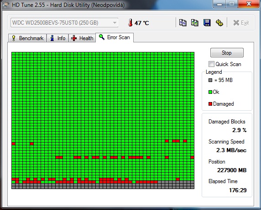
Task: Click the copy screenshot to clipboard icon
Action: pos(194,23)
